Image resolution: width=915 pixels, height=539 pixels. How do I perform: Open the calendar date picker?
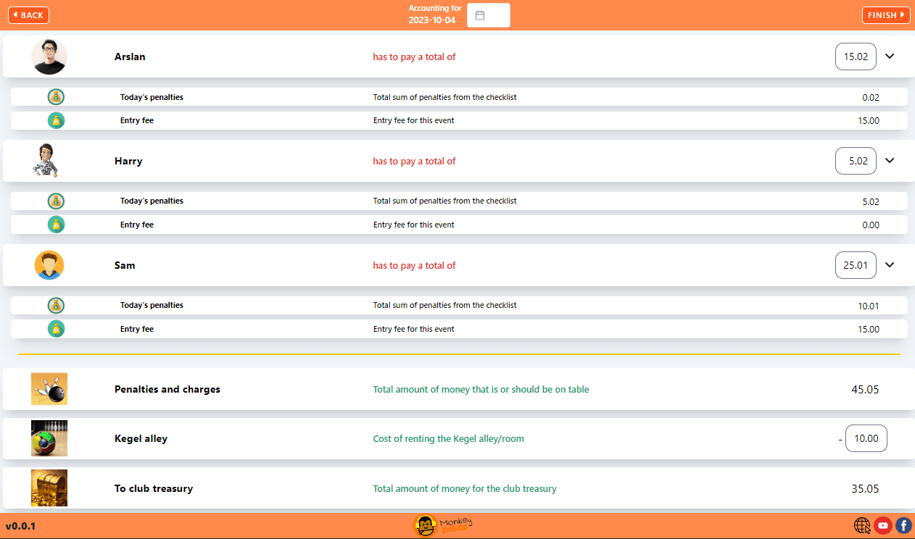[x=488, y=15]
